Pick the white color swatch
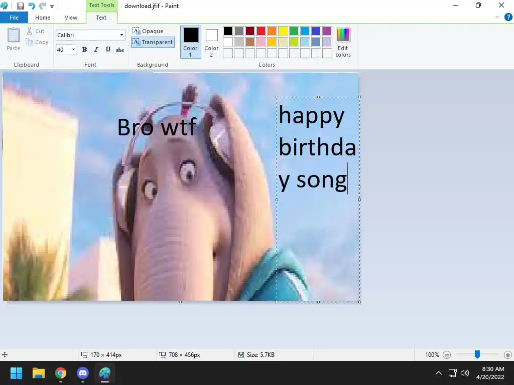Viewport: 514px width, 385px height. tap(228, 42)
